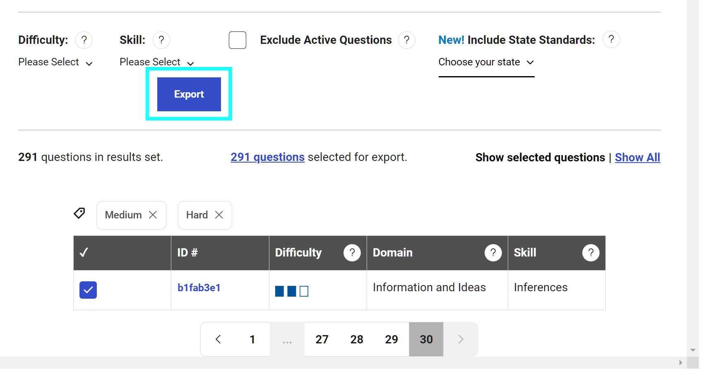Open help for the Domain column
Viewport: 725px width, 374px height.
[x=493, y=252]
